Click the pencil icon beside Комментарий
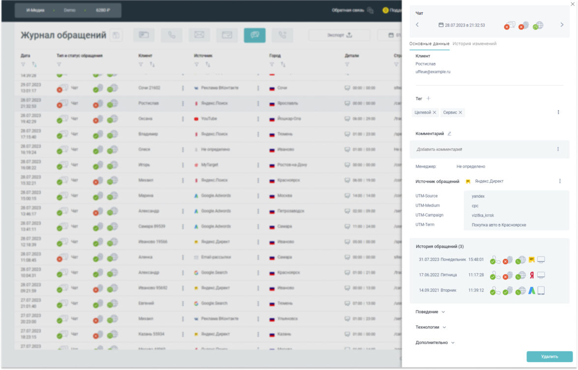 (x=449, y=134)
